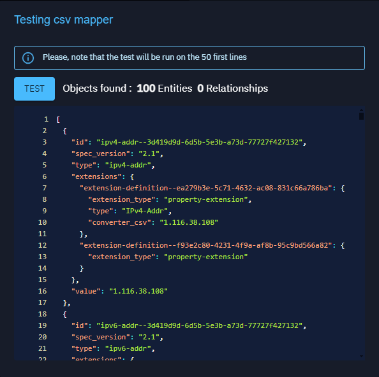
Task: Click the '100 Entities' result count
Action: pos(165,89)
